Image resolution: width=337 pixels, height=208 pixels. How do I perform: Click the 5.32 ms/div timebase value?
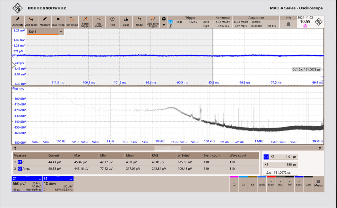coord(223,22)
